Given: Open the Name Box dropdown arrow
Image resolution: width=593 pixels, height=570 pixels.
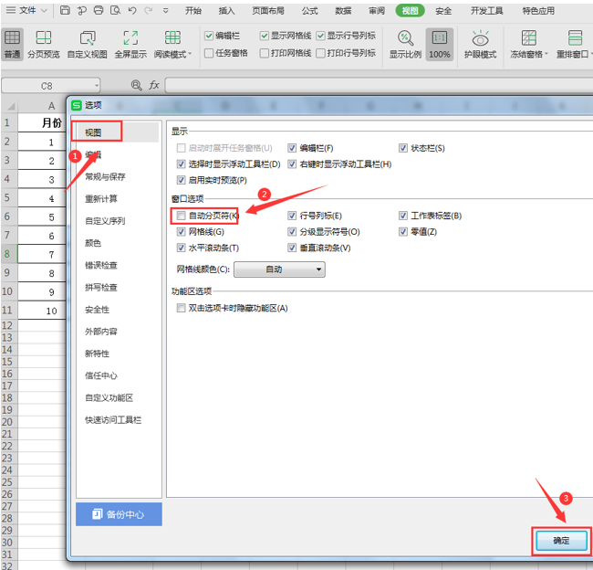Looking at the screenshot, I should coord(97,86).
